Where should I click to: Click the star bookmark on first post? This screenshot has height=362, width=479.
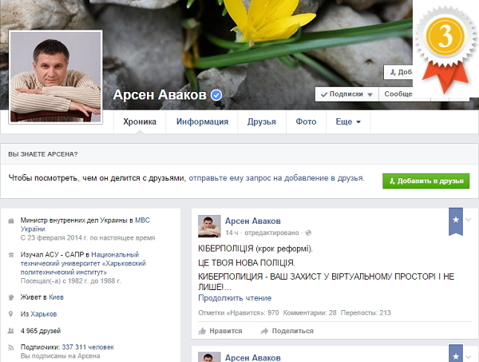coord(456,221)
